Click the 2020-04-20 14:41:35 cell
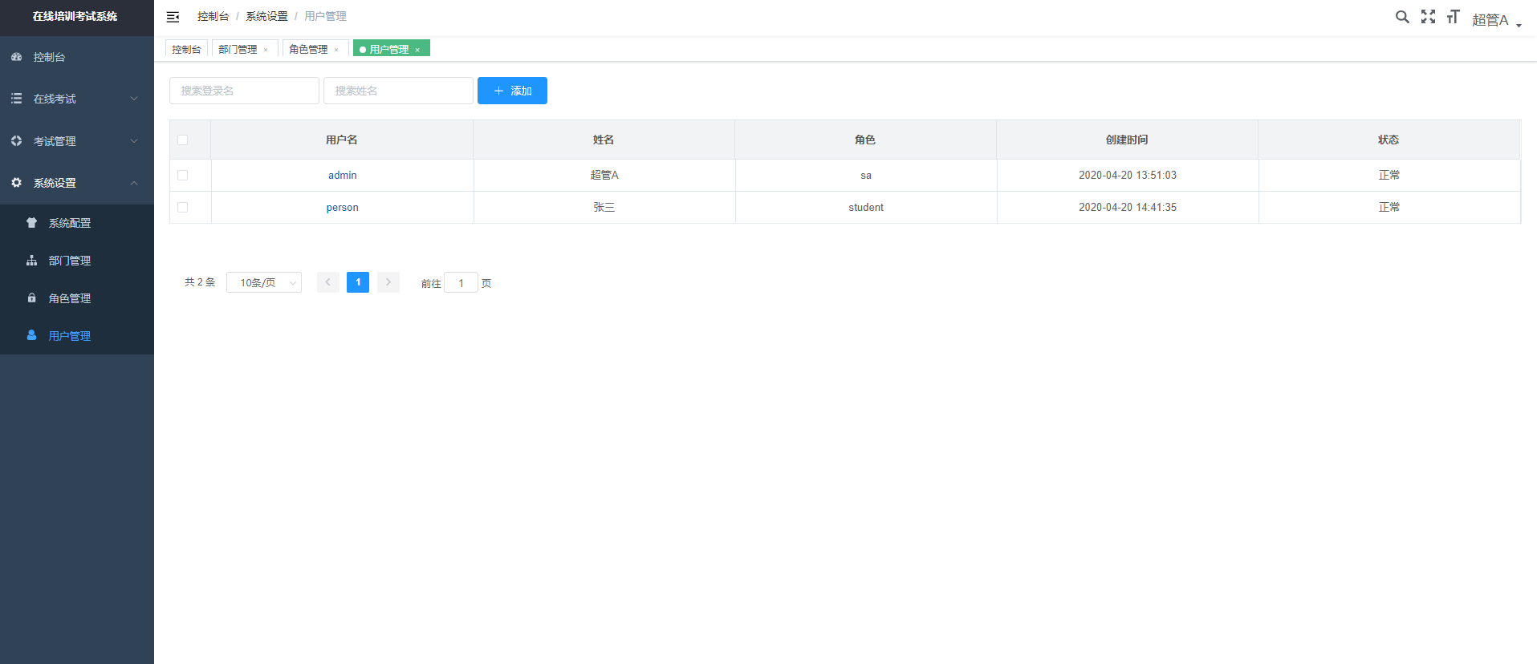Screen dimensions: 1537x664 1128,207
